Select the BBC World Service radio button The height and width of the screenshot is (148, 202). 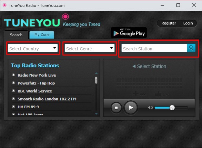click(x=13, y=91)
